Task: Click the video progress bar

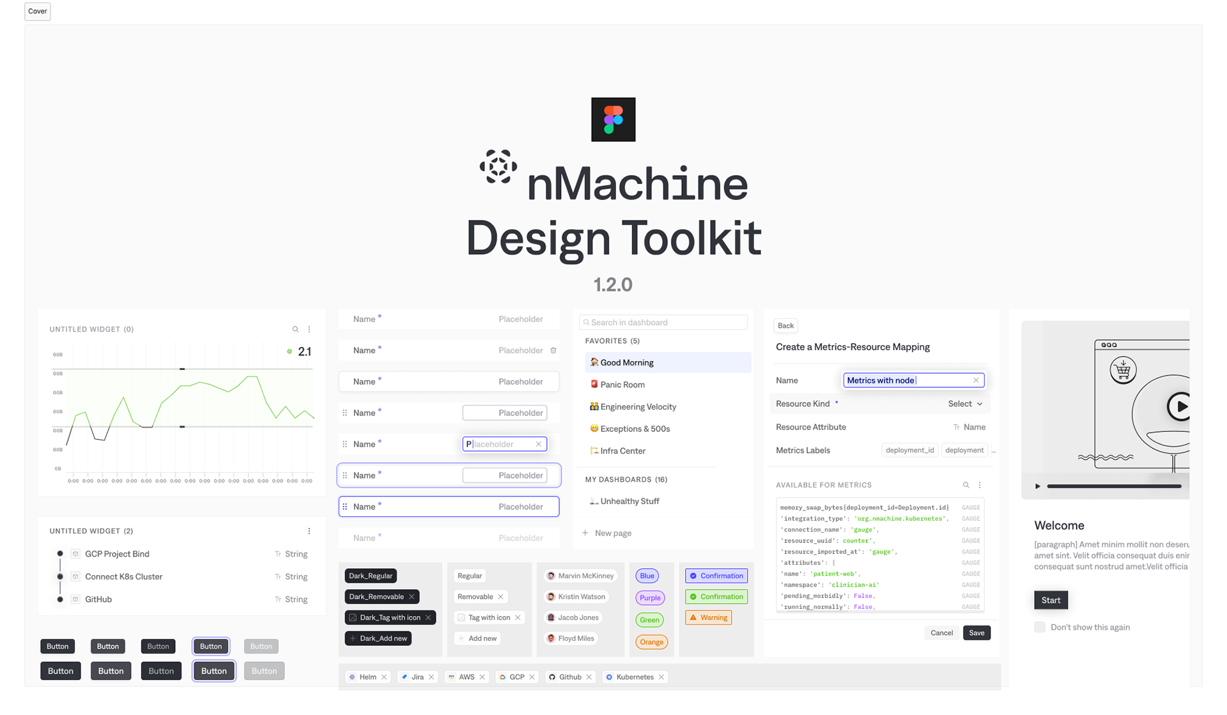Action: tap(1113, 486)
